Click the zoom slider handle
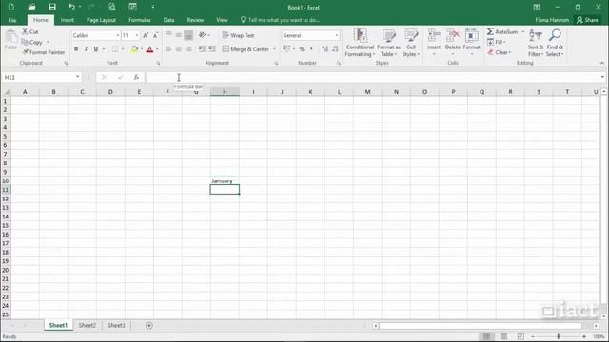Viewport: 609px width, 342px height. tap(559, 336)
